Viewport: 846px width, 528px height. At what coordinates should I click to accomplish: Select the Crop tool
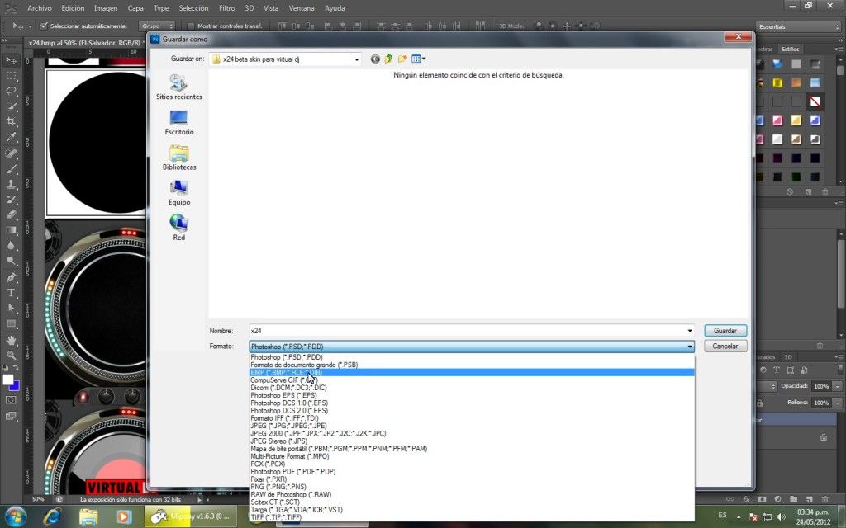[11, 122]
